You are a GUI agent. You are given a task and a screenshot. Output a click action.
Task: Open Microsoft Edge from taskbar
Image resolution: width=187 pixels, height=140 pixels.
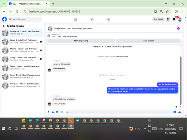(37, 120)
